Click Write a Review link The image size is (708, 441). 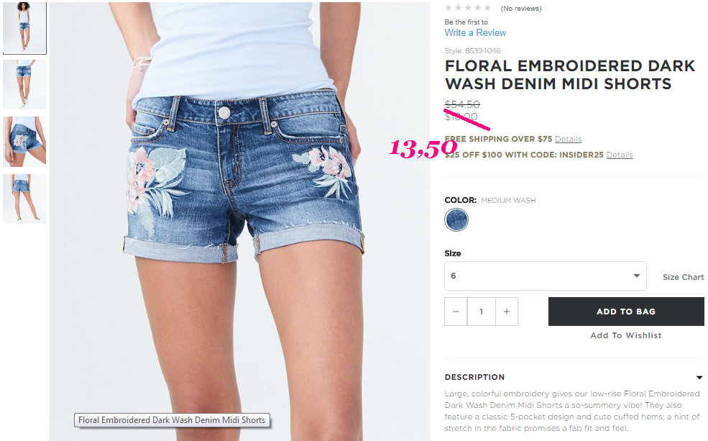(x=475, y=32)
